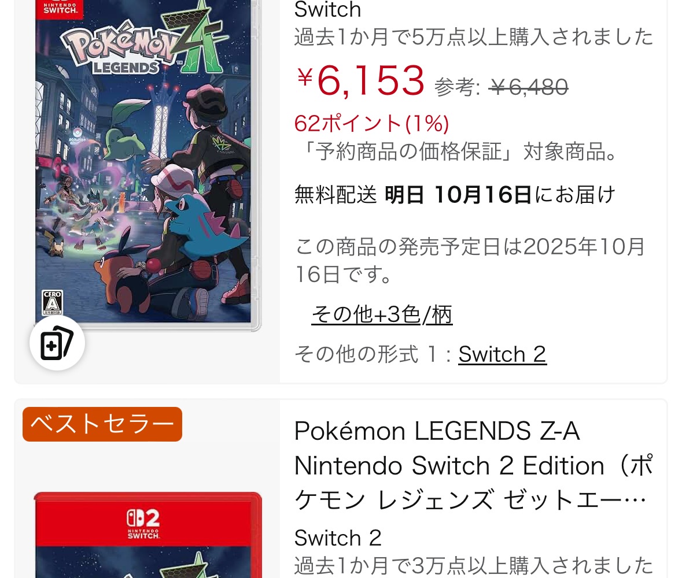The width and height of the screenshot is (682, 578).
Task: Click the 発売予定日は2025年10月16日 release note
Action: (x=470, y=260)
